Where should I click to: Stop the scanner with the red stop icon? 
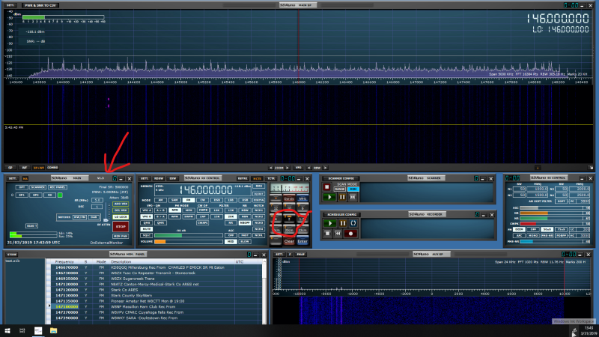click(x=326, y=187)
